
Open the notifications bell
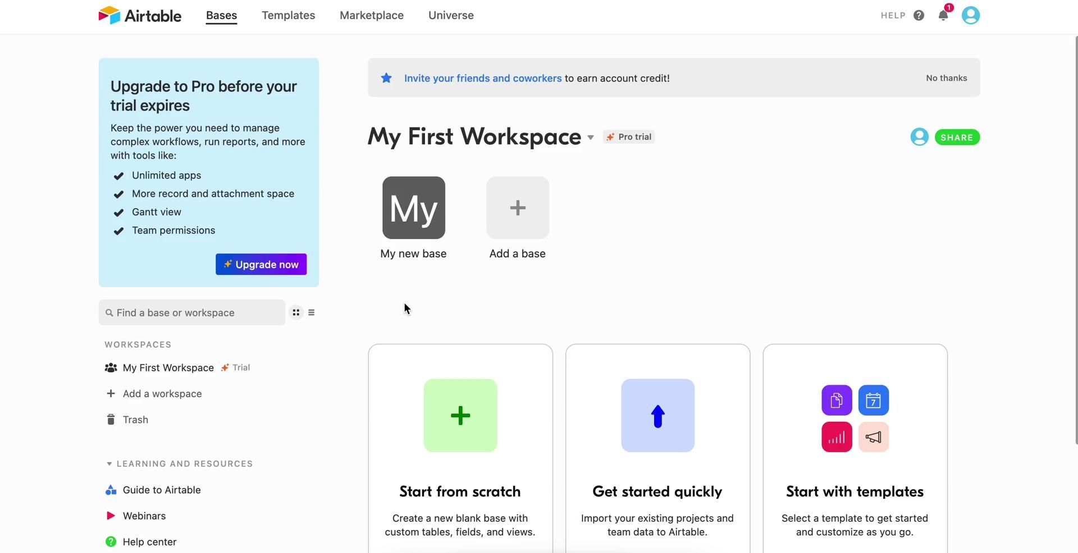coord(943,16)
